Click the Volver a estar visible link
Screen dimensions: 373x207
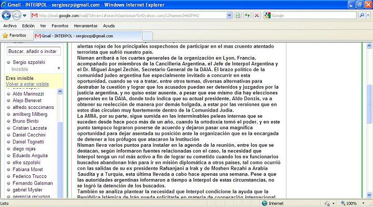click(x=28, y=84)
